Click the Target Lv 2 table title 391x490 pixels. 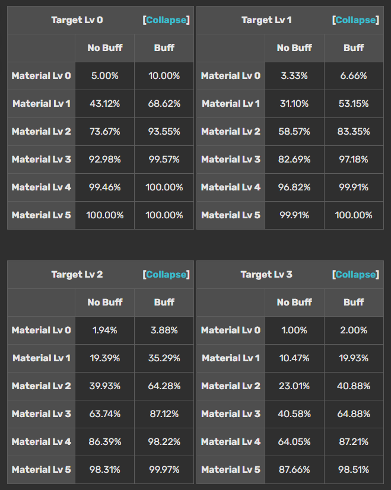point(77,275)
